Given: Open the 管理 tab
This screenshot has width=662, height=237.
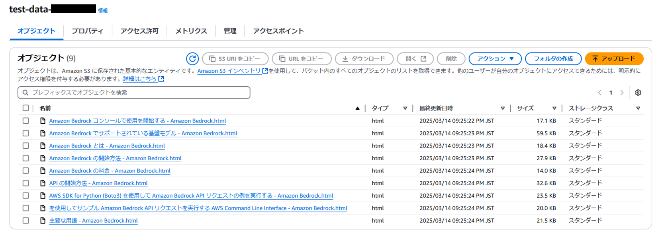Looking at the screenshot, I should (230, 31).
